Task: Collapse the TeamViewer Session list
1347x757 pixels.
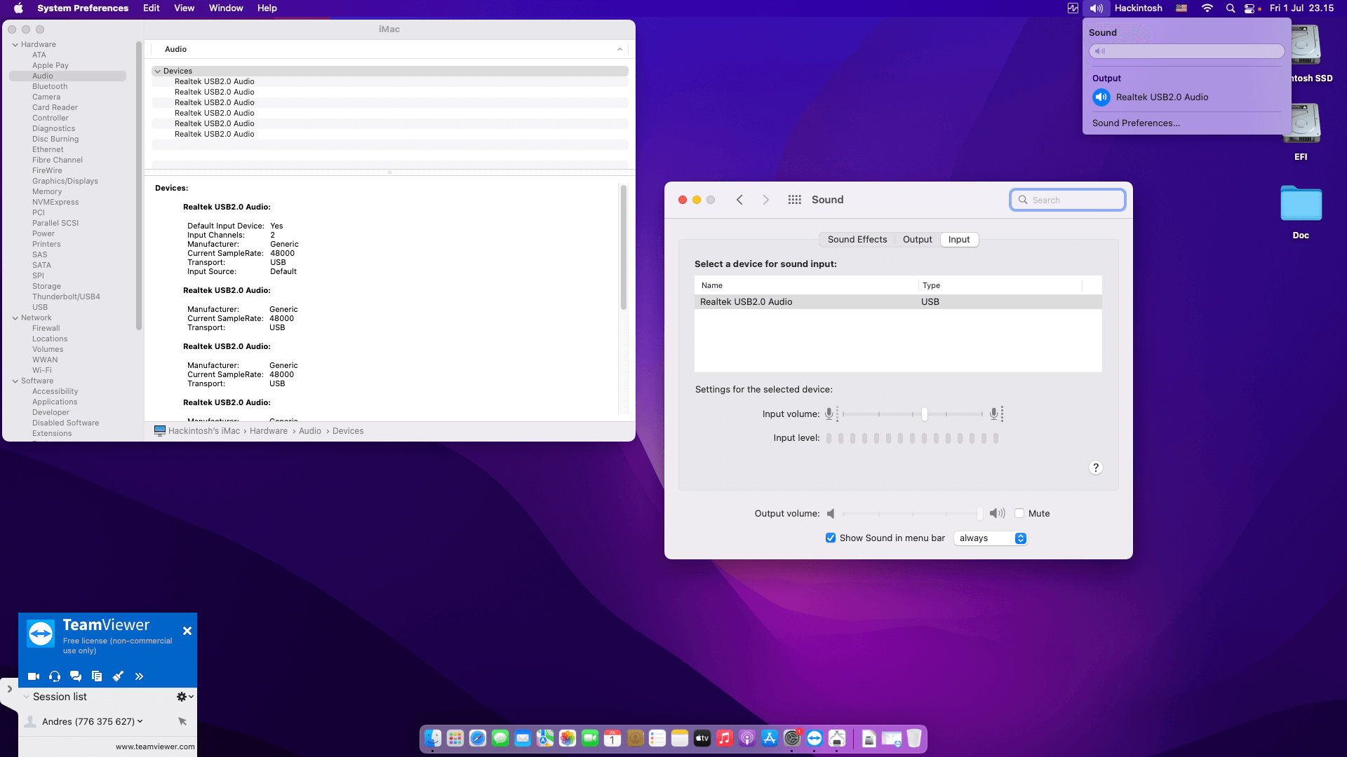Action: (x=27, y=697)
